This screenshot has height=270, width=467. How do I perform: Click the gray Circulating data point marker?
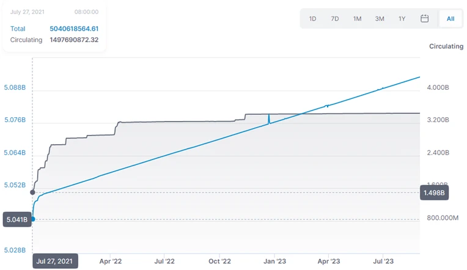point(33,192)
